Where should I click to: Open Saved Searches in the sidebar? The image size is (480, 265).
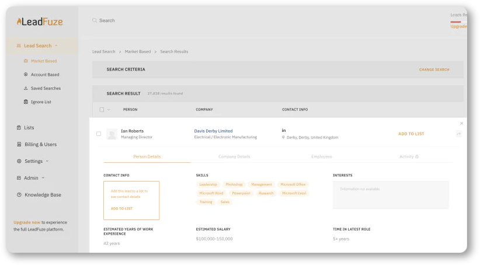46,88
